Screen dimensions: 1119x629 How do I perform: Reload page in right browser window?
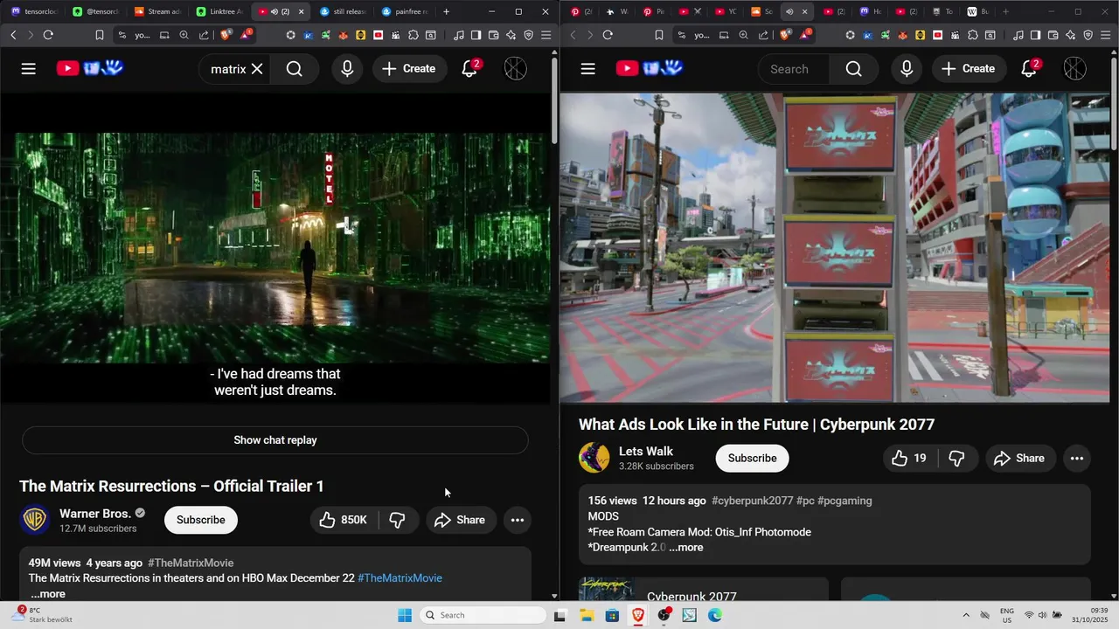coord(608,35)
